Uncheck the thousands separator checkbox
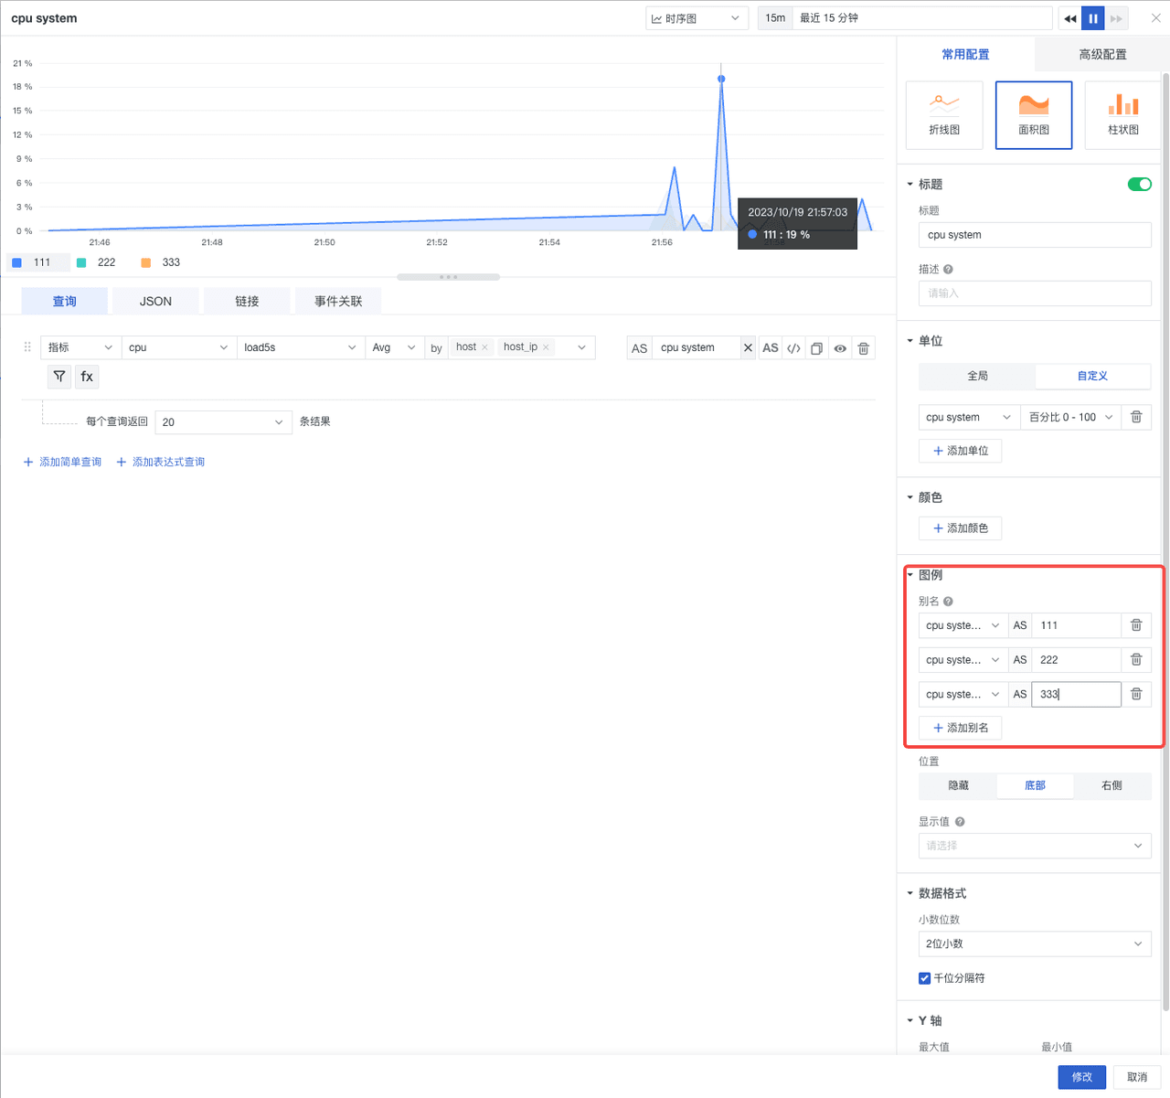 [x=924, y=978]
